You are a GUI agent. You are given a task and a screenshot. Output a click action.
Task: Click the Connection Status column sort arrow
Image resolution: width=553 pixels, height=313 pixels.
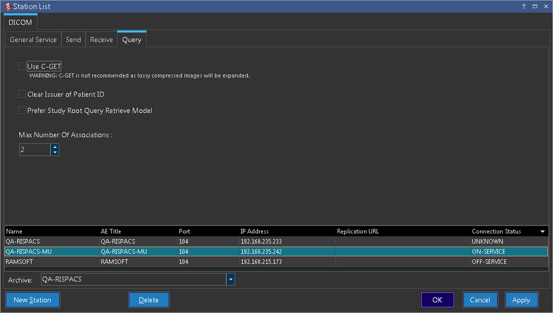tap(542, 232)
